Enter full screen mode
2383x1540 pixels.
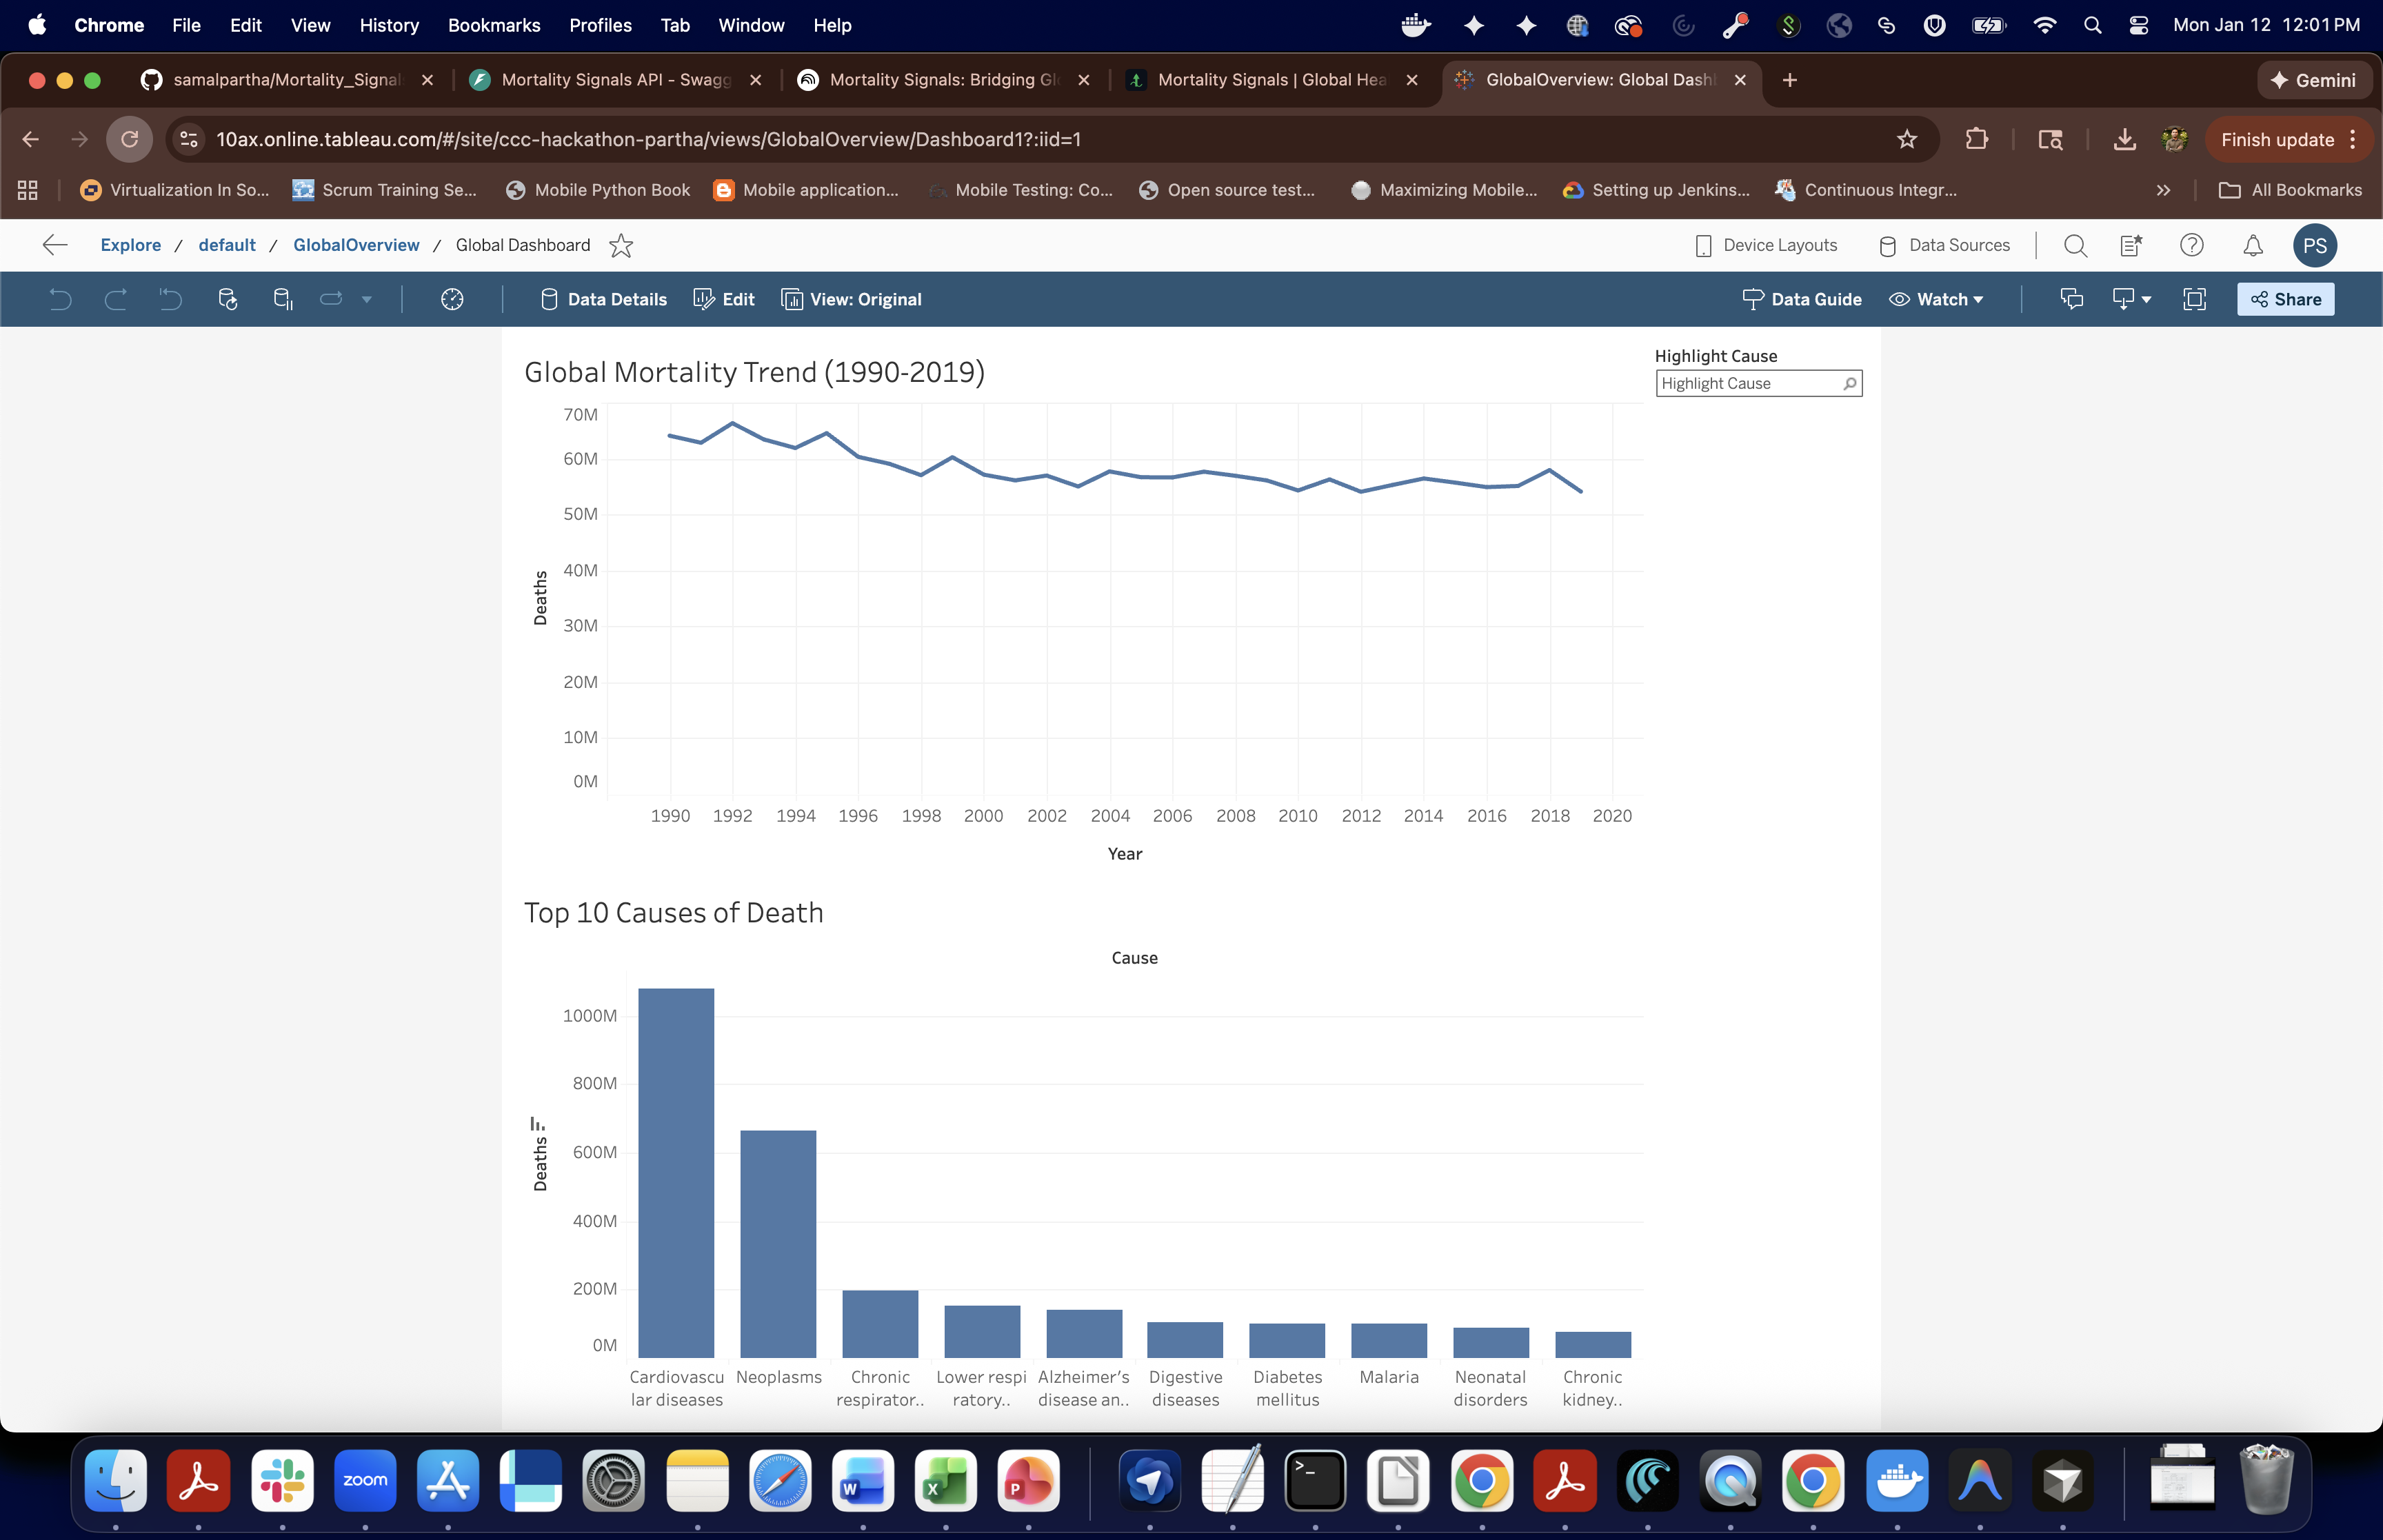click(2194, 299)
